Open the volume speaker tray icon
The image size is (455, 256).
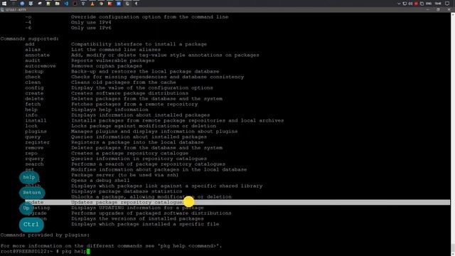coord(410,4)
